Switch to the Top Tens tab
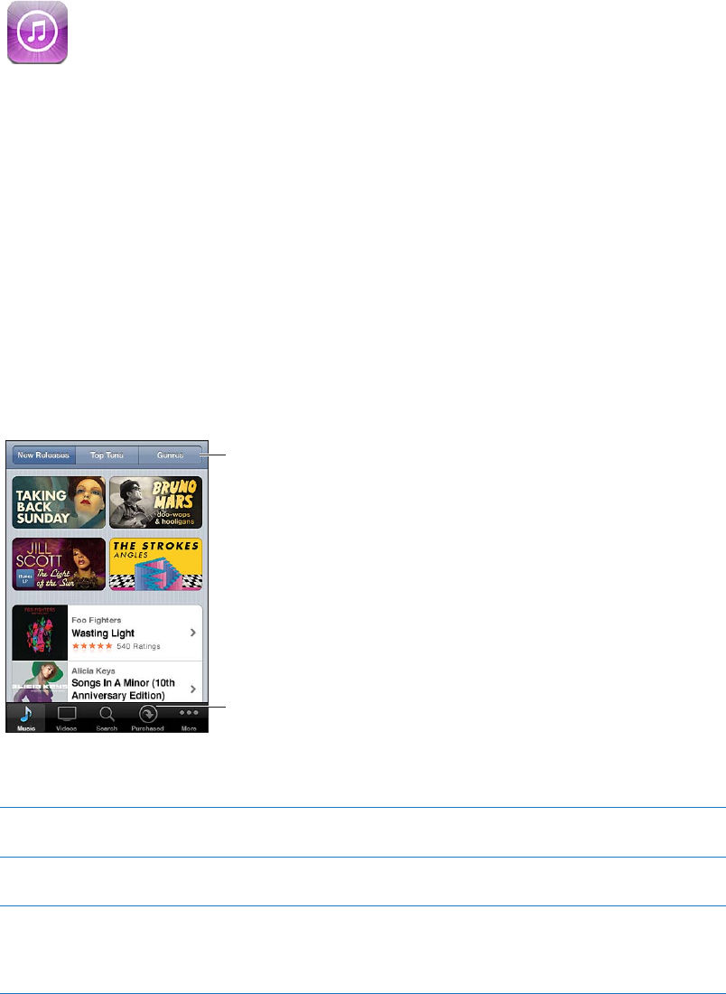The width and height of the screenshot is (726, 994). pos(107,455)
